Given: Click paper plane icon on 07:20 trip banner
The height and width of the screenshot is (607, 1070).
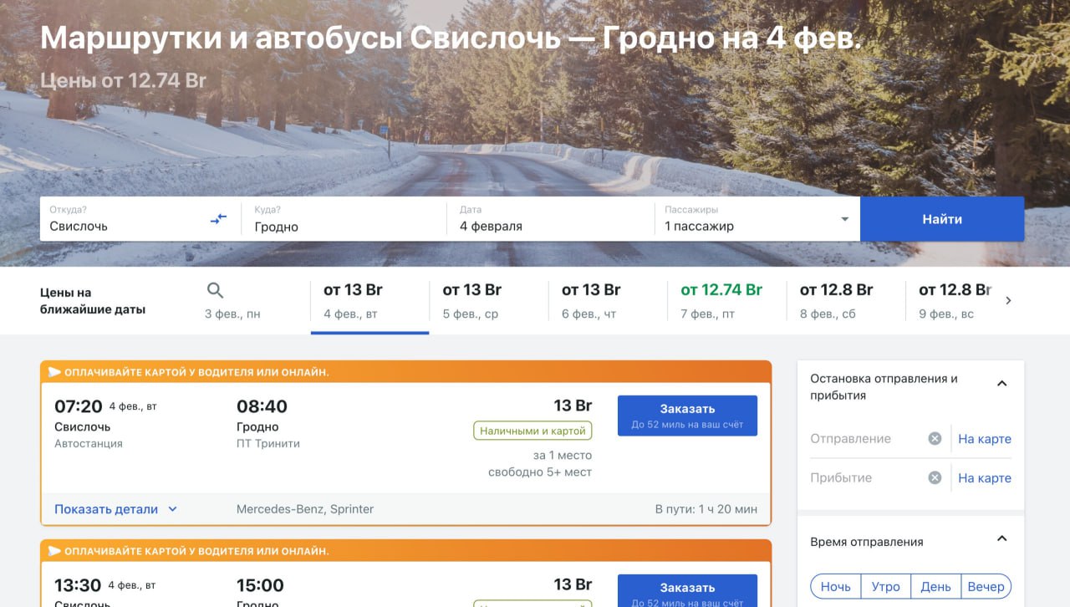Looking at the screenshot, I should pos(55,370).
